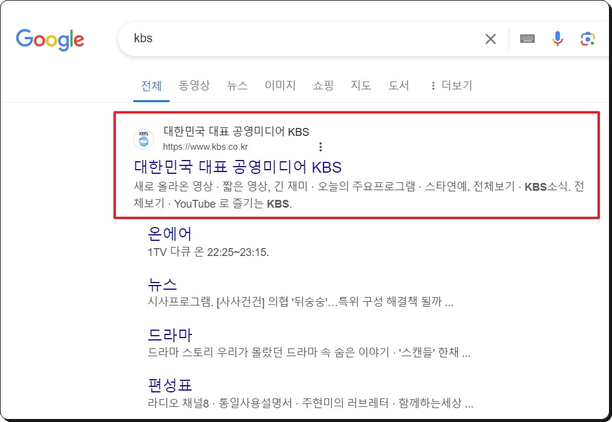The height and width of the screenshot is (422, 612).
Task: Click snippet text '1TV 다큐 온 22:25~23:15.'
Action: tap(208, 252)
